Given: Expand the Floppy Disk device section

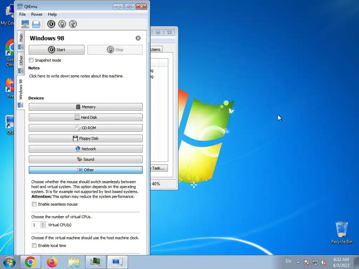Looking at the screenshot, I should coord(86,138).
